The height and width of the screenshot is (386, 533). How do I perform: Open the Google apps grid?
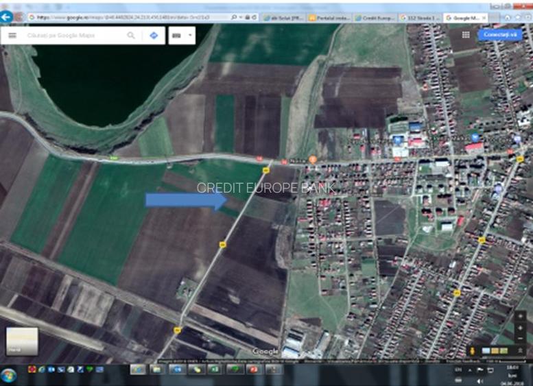pos(466,35)
